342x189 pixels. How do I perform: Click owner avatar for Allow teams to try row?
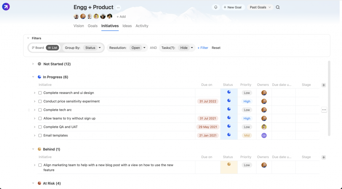pos(264,118)
